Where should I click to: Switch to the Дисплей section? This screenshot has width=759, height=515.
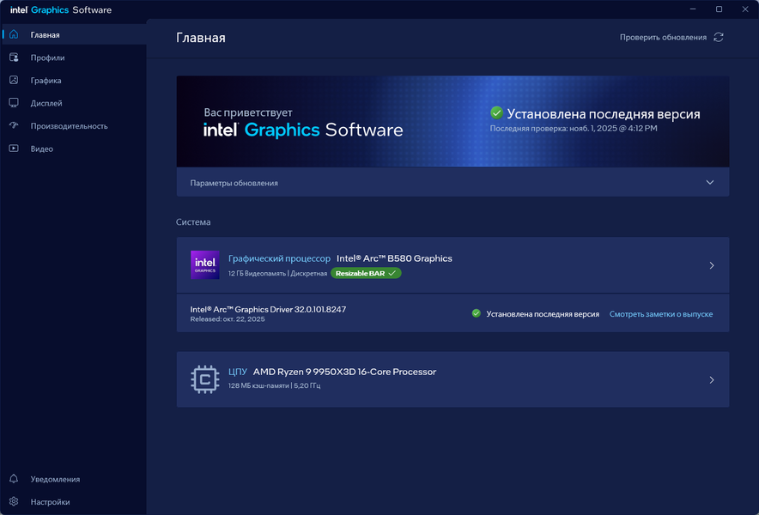click(74, 103)
